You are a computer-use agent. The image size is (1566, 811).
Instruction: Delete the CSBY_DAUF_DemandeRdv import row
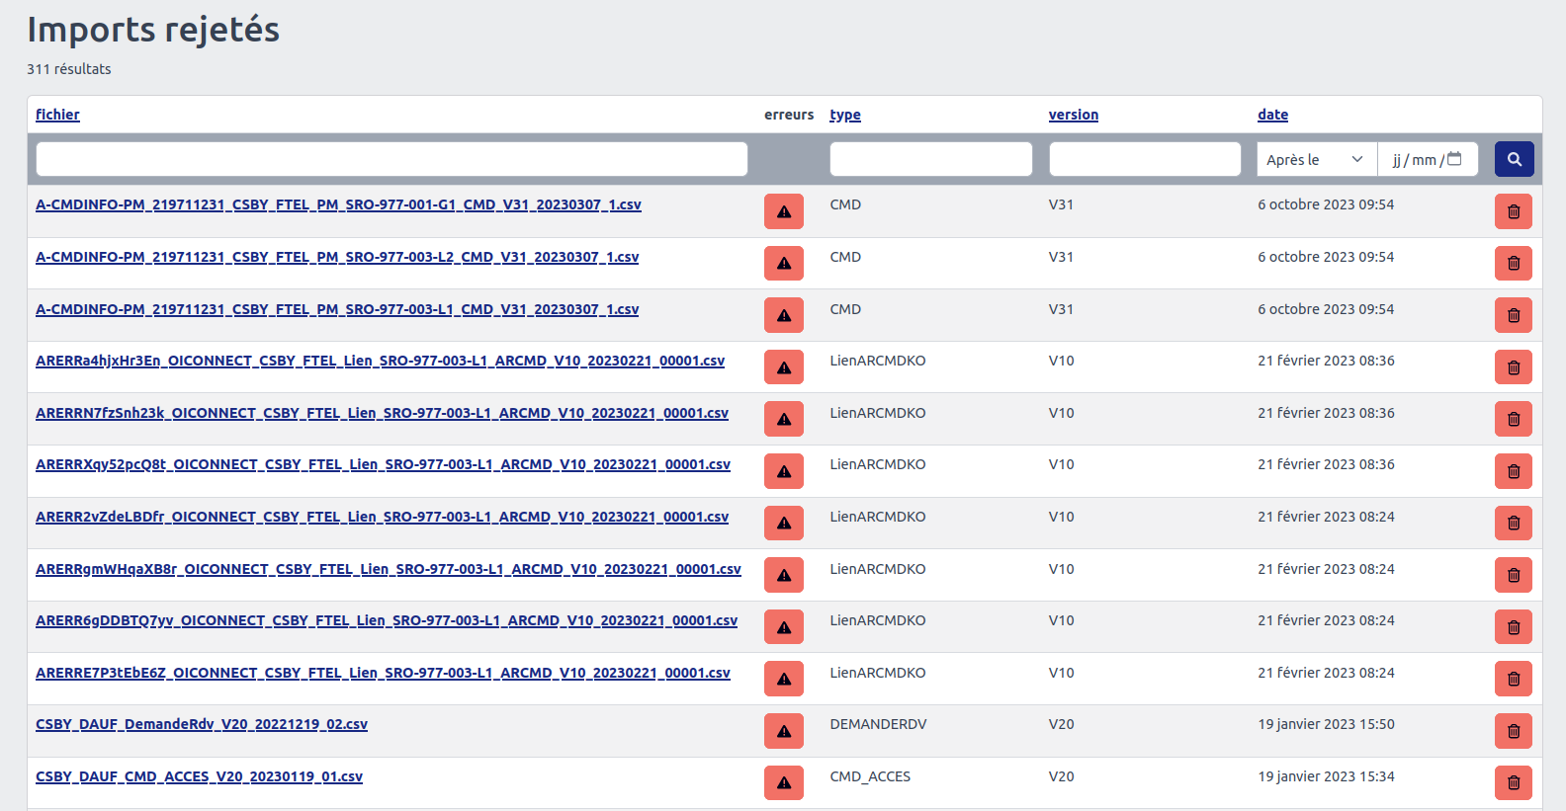coord(1513,731)
